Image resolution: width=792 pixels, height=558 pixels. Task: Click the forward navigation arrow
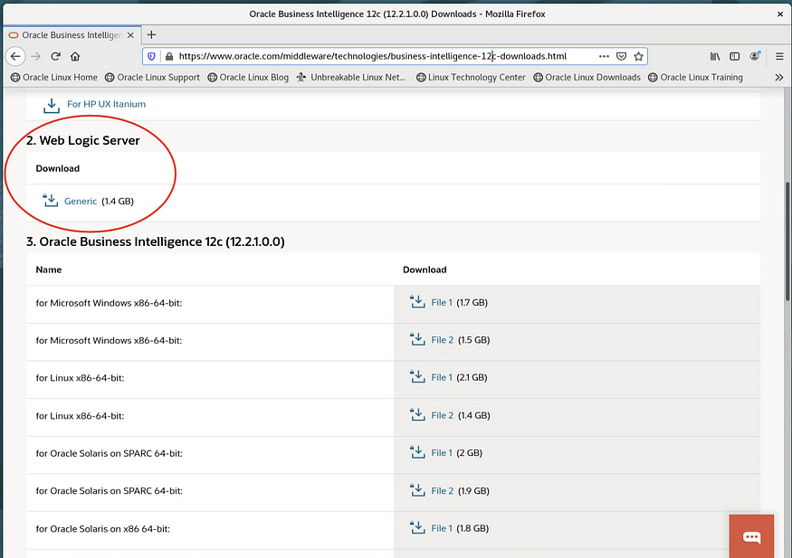pyautogui.click(x=35, y=56)
